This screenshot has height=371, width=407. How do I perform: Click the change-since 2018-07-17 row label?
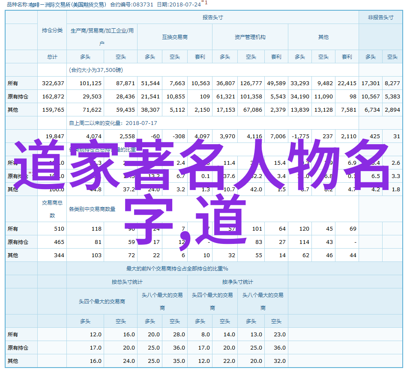[x=113, y=123]
